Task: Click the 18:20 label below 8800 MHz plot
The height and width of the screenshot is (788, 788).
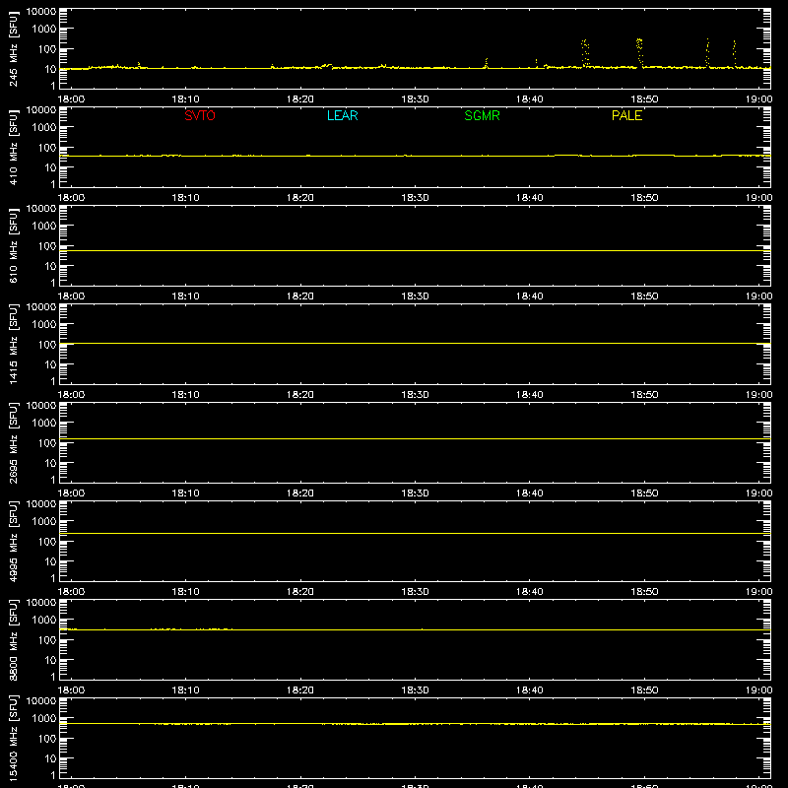Action: (x=300, y=690)
